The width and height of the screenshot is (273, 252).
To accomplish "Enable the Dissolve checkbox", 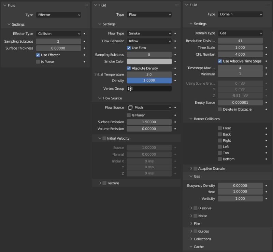I will (196, 208).
